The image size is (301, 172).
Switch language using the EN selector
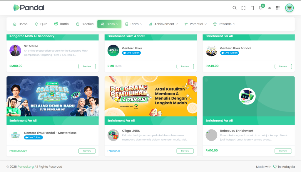[269, 8]
